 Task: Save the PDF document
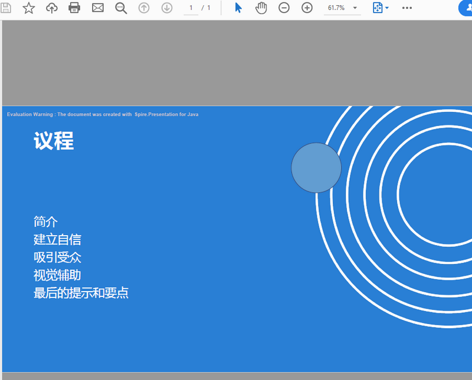pyautogui.click(x=6, y=8)
